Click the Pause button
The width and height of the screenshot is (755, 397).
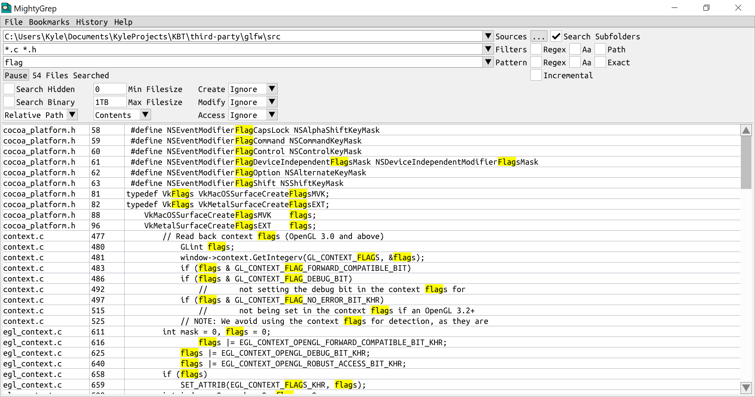[16, 75]
